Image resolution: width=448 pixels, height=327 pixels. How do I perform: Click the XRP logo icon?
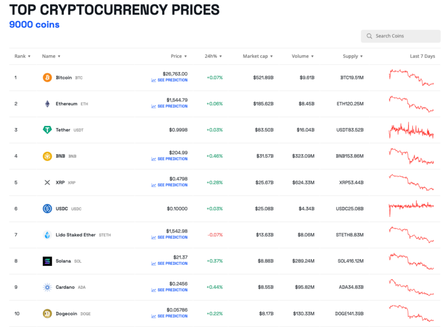tap(48, 182)
